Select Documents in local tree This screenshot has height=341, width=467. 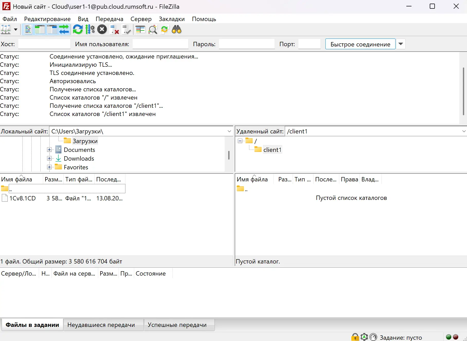pos(79,150)
